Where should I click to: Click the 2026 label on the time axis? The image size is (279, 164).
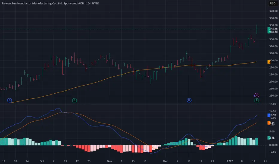pos(230,161)
